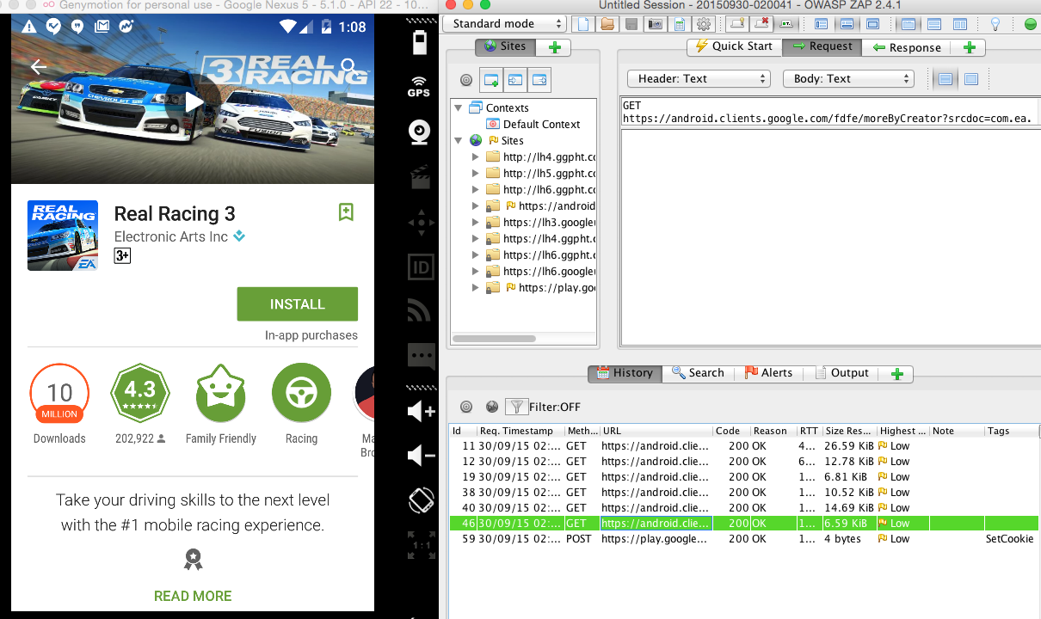Toggle the History globe icon beside Filter
The image size is (1041, 619).
coord(492,407)
